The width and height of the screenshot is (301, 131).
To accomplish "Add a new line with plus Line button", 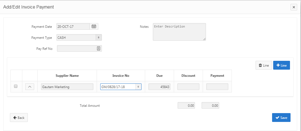I will [281, 65].
